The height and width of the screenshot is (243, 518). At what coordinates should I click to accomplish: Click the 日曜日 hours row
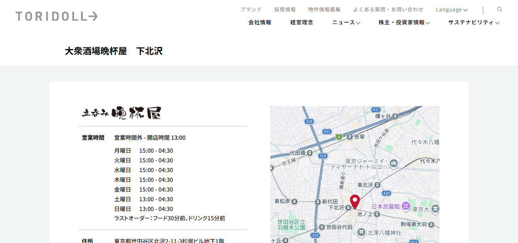coord(144,209)
